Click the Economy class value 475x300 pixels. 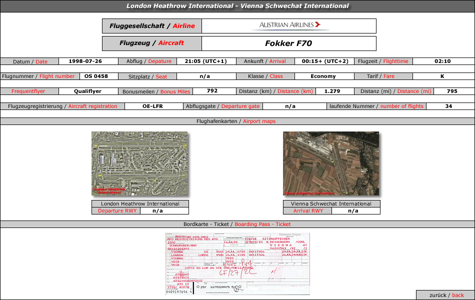pos(323,76)
